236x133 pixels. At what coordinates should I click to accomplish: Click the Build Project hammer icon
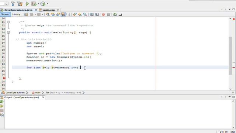click(x=13, y=4)
